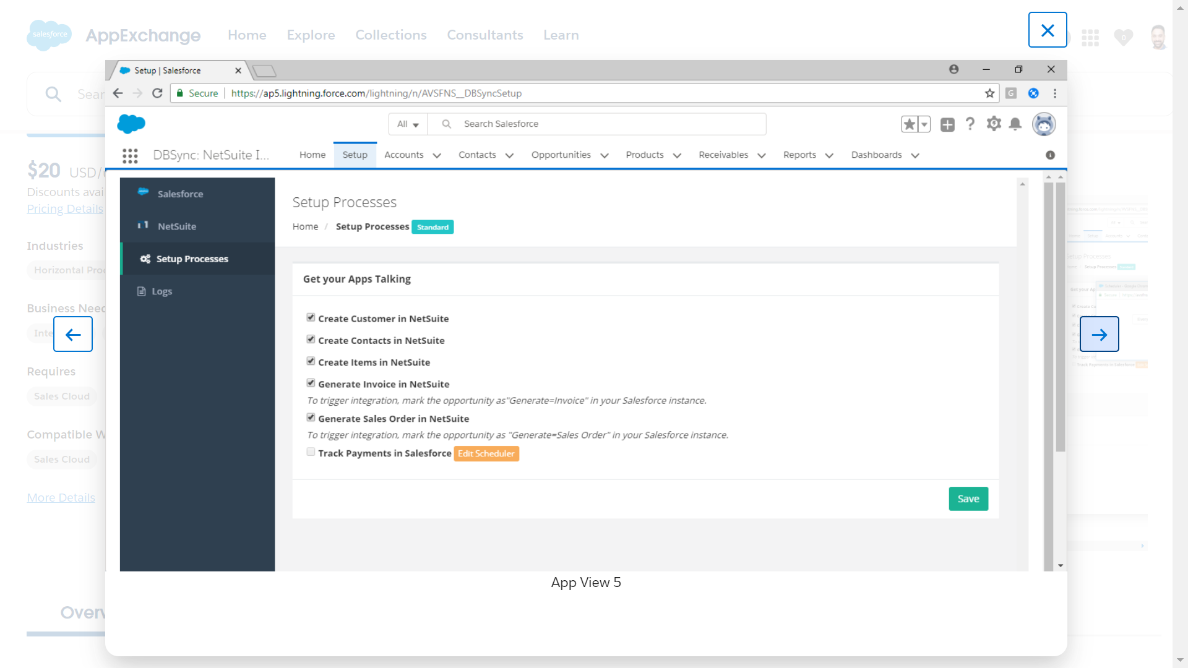
Task: Select the Setup tab
Action: 355,155
